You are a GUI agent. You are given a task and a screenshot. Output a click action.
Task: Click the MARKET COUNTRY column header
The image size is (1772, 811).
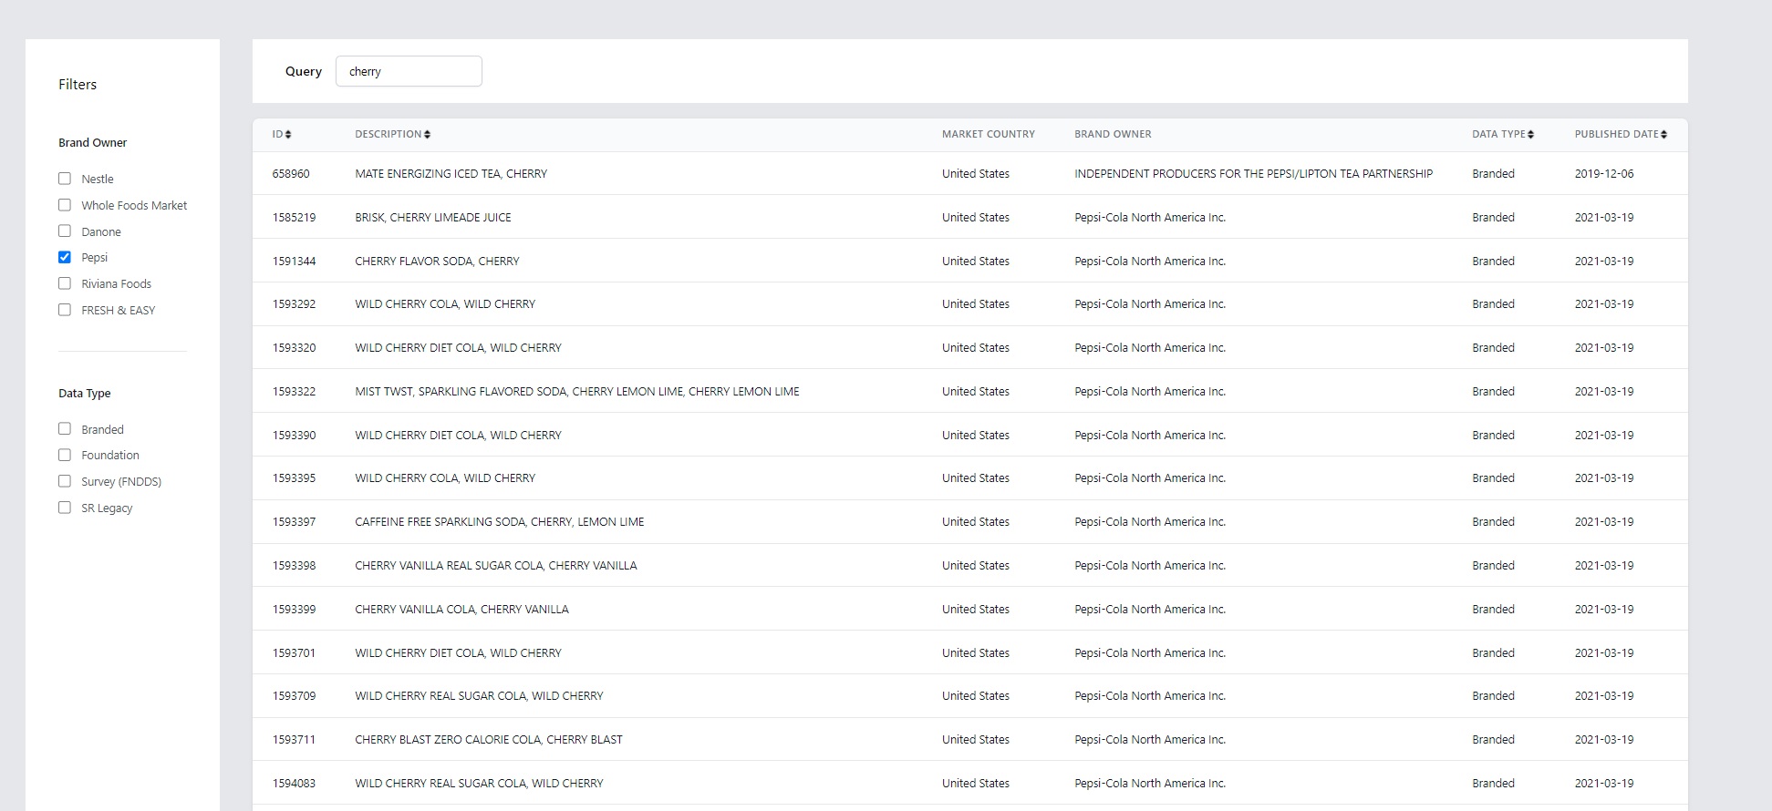click(x=988, y=134)
